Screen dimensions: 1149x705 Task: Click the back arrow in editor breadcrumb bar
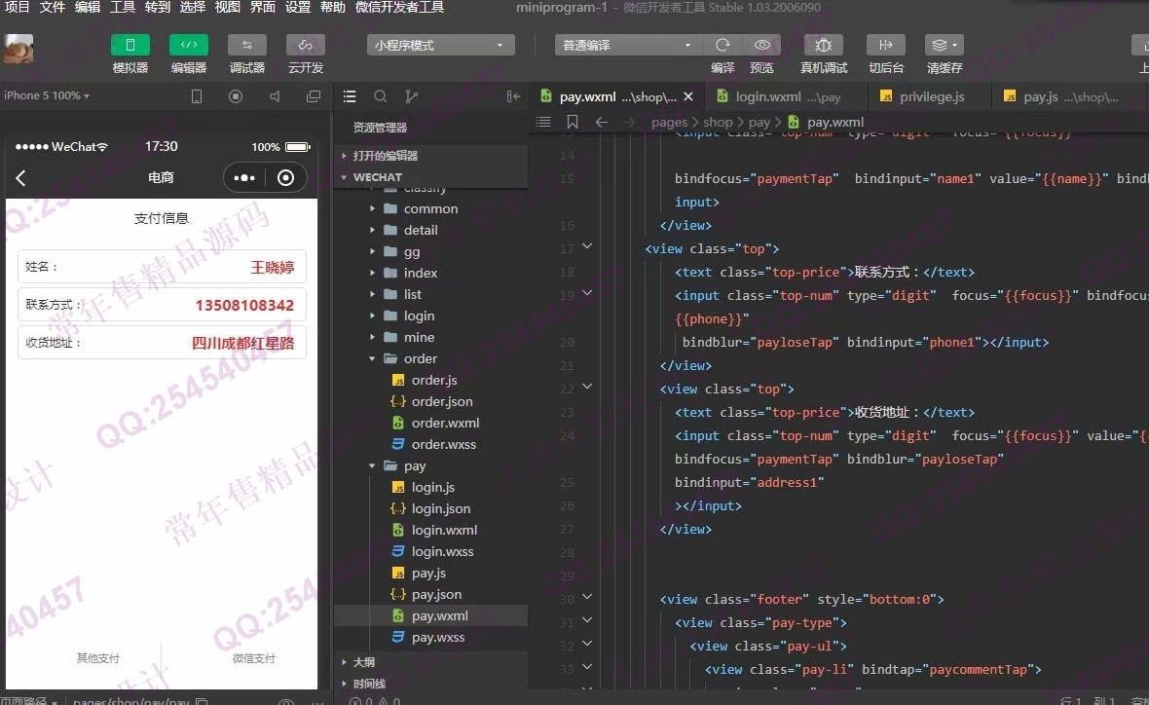pyautogui.click(x=601, y=122)
